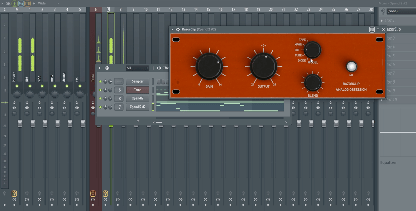Mute the Sampler channel green LED

coord(100,81)
